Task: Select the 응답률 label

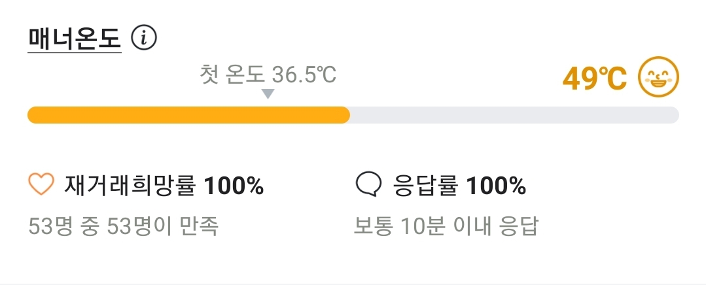Action: (x=425, y=185)
